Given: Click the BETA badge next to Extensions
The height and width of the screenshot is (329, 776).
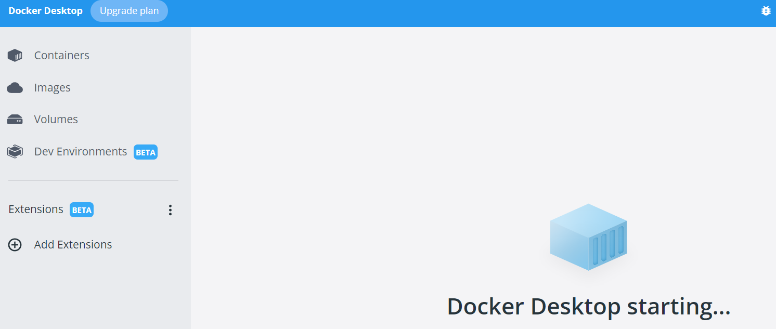Looking at the screenshot, I should point(82,210).
